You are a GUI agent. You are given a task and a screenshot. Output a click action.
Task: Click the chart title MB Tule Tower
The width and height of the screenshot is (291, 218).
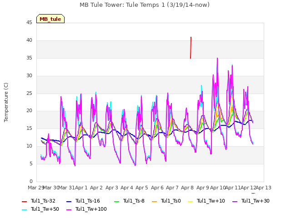pos(145,5)
